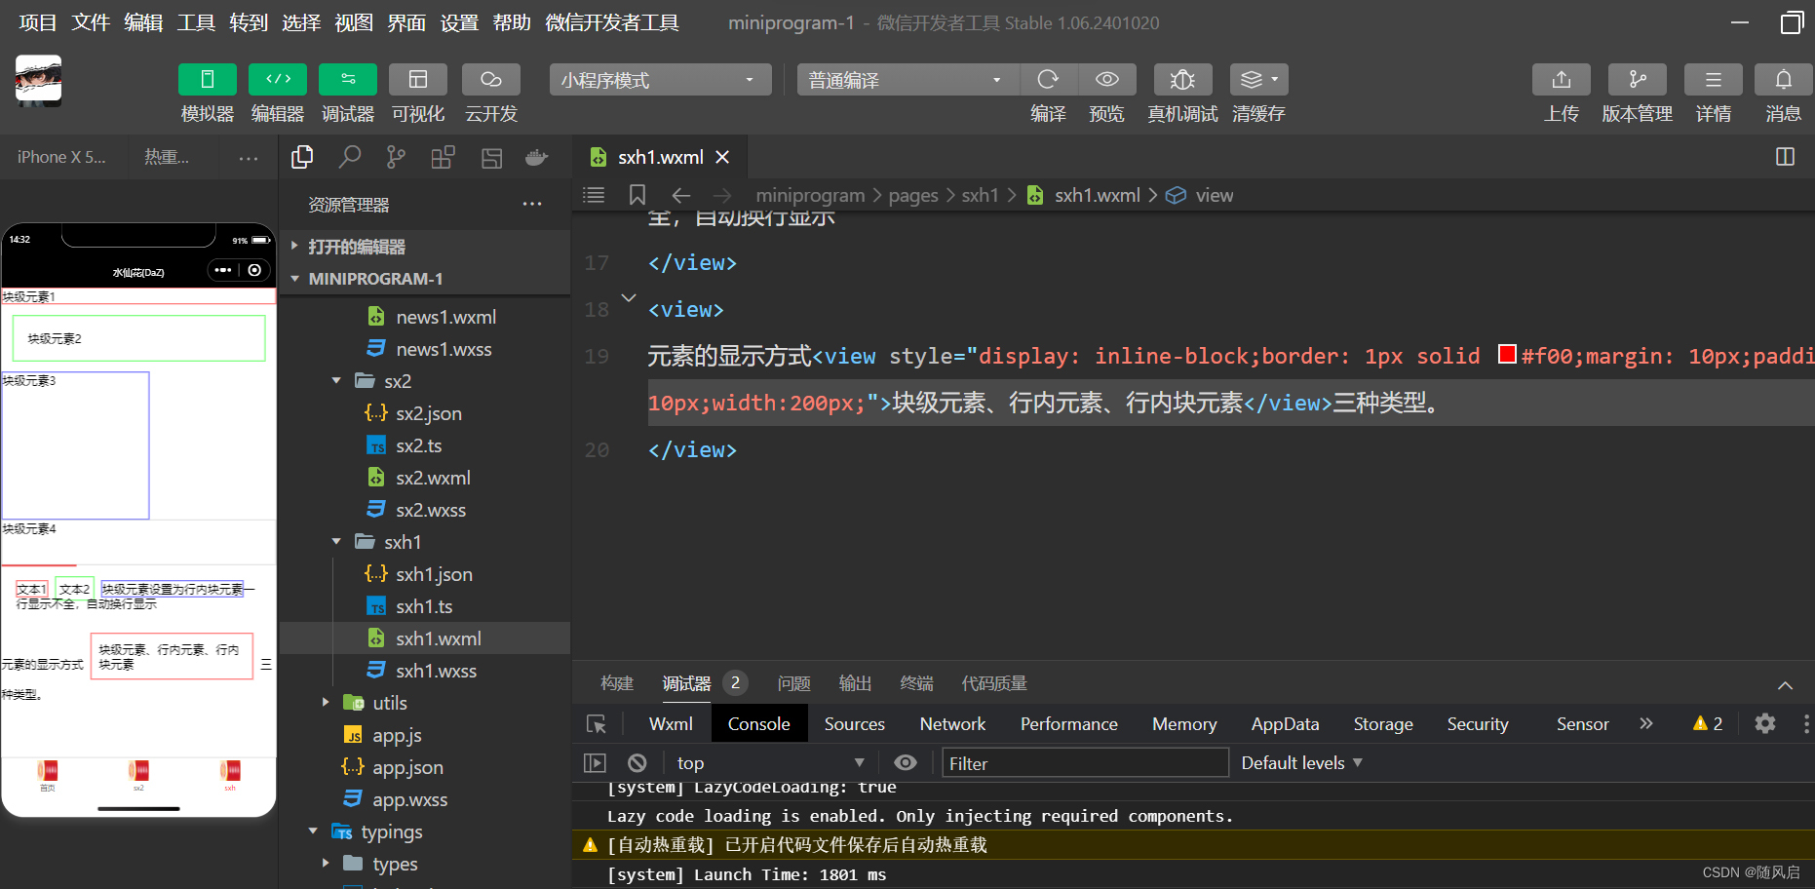Open the compile mode dropdown

coord(907,80)
